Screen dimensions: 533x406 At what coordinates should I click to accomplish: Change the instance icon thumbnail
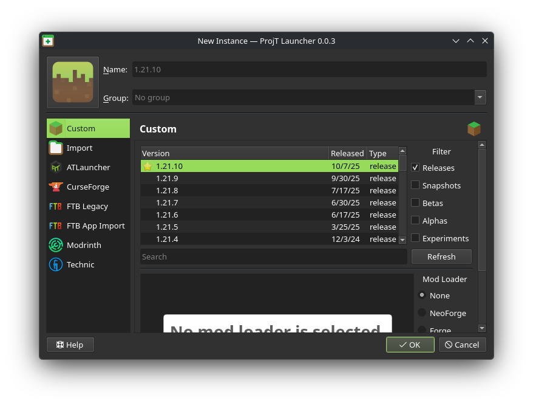[72, 81]
